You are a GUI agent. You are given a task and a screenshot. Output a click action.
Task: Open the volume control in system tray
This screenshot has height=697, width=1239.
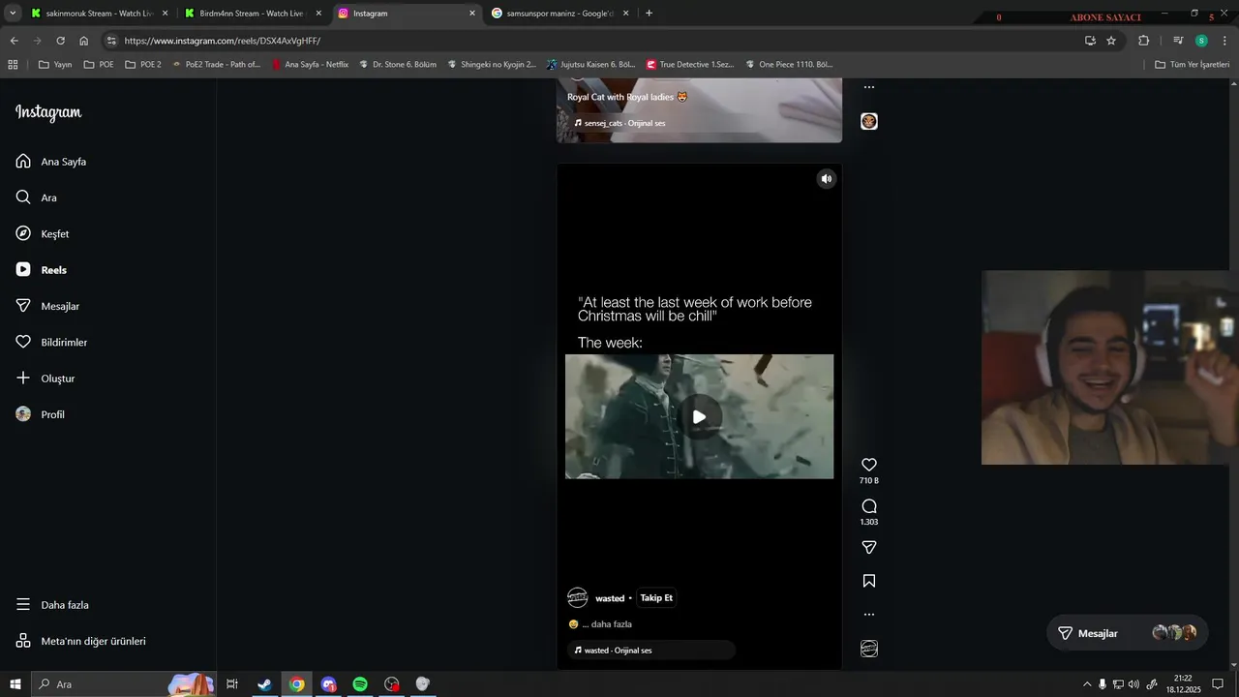[1133, 684]
